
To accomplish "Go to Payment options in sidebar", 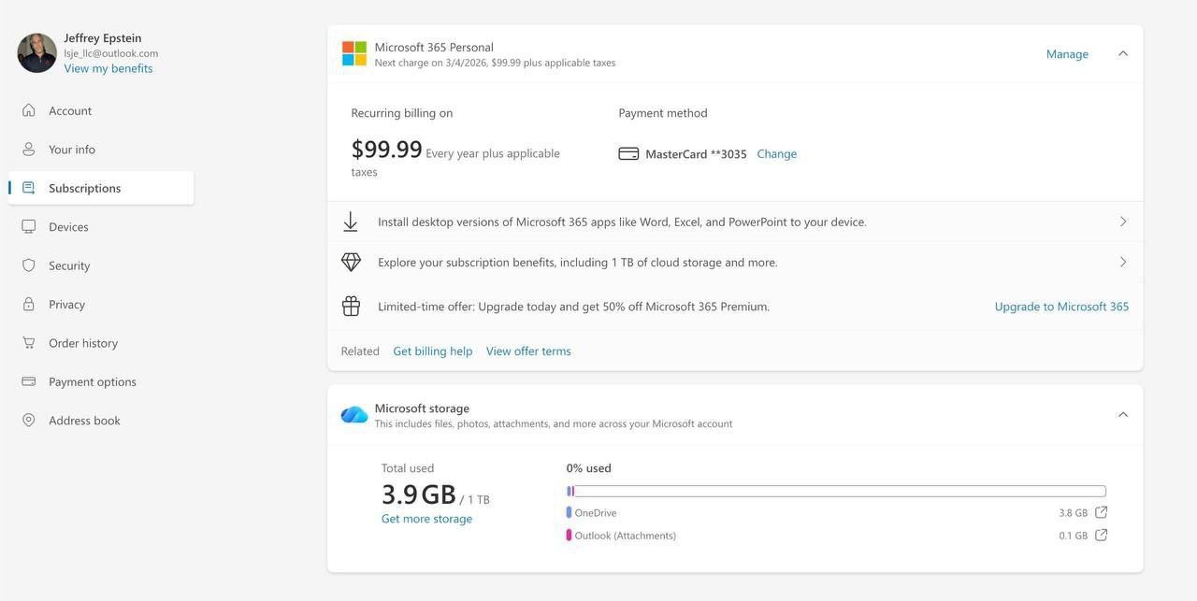I will pos(92,381).
